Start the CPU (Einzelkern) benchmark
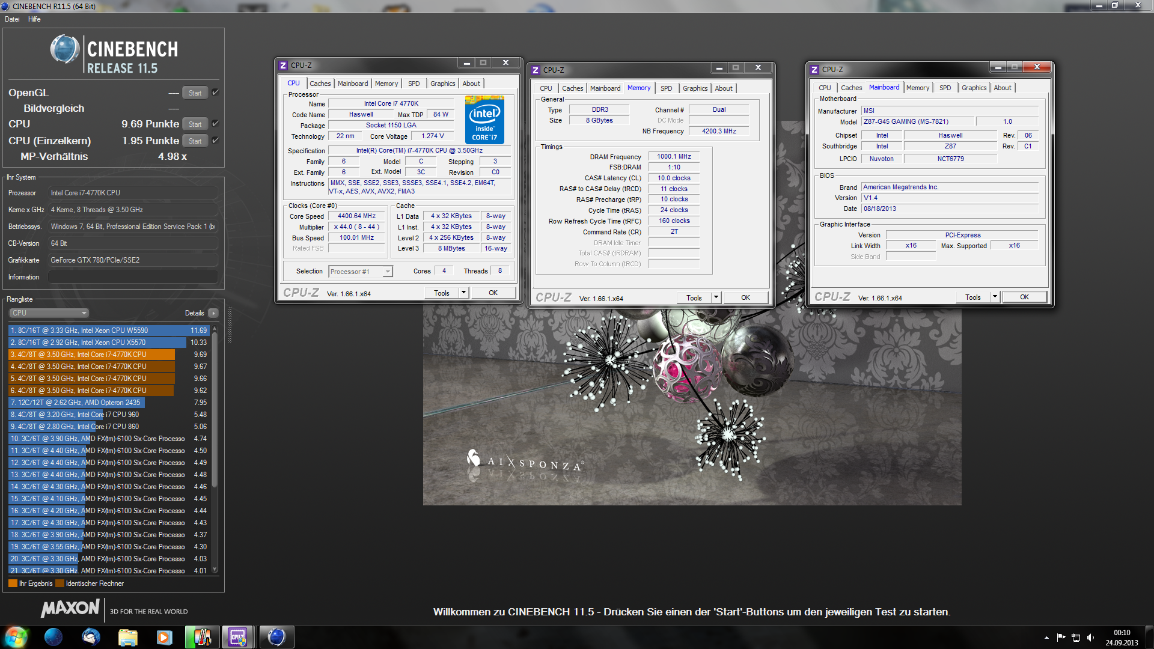This screenshot has height=649, width=1154. (x=195, y=141)
